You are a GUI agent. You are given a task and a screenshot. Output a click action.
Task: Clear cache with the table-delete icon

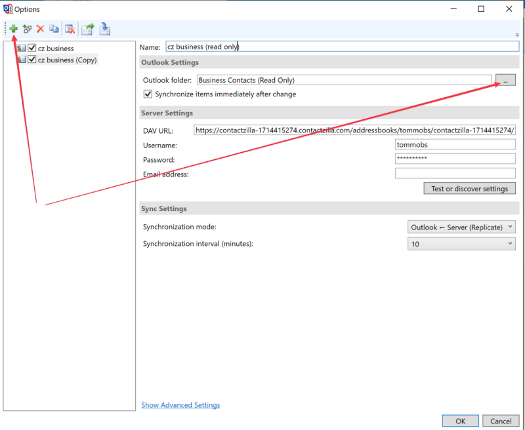click(x=71, y=29)
